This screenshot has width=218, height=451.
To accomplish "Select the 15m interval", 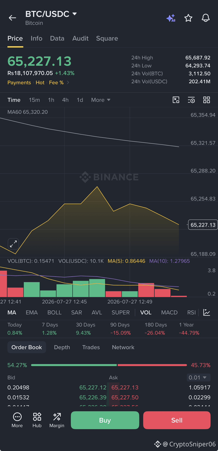I will click(x=34, y=100).
